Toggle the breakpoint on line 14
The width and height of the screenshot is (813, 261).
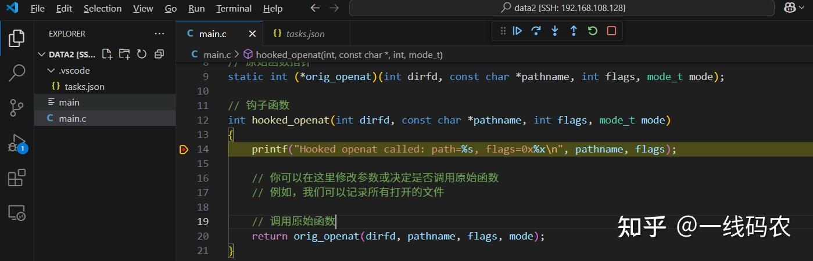coord(184,149)
